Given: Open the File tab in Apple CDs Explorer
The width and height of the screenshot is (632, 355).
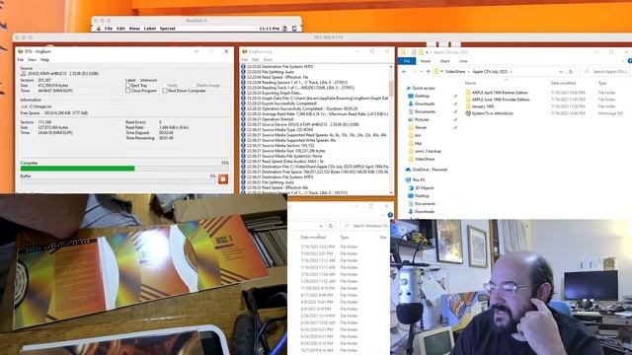Looking at the screenshot, I should tap(407, 61).
